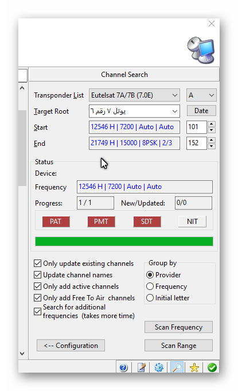Click the green checkmark icon
The height and width of the screenshot is (391, 238).
[x=212, y=367]
